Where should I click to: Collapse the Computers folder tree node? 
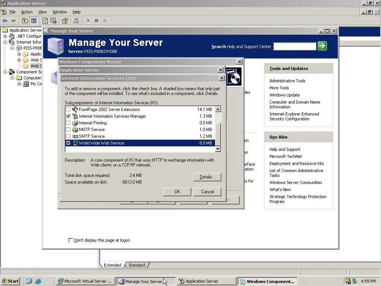click(x=12, y=78)
